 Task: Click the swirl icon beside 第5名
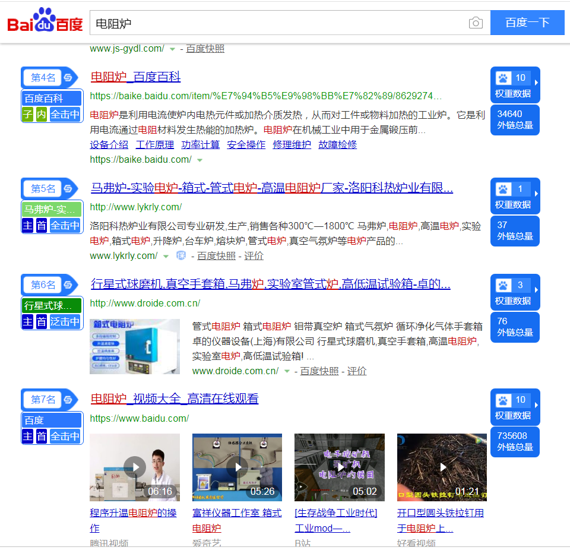68,188
